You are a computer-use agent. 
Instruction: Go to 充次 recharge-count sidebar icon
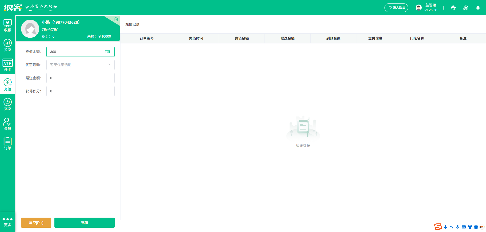click(8, 104)
